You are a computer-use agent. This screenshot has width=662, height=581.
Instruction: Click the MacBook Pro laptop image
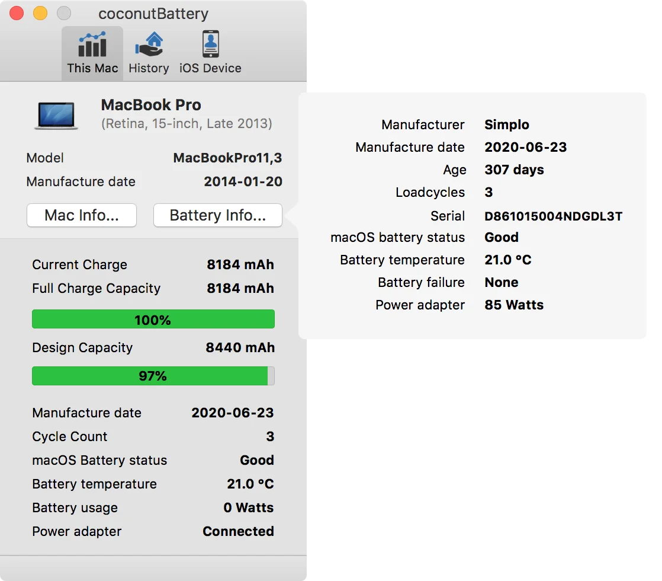pyautogui.click(x=56, y=115)
